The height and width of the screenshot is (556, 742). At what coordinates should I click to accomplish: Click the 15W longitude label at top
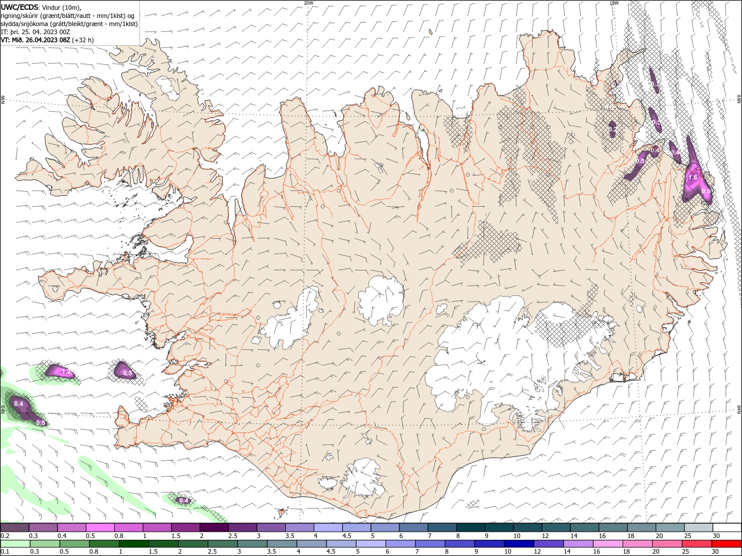point(614,3)
